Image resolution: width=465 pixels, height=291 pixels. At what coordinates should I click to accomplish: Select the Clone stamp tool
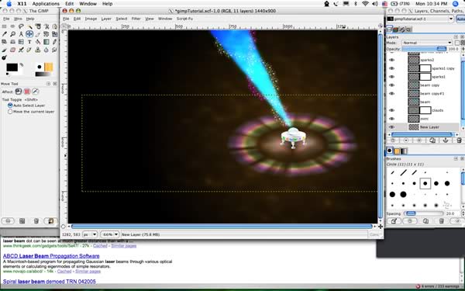click(x=38, y=50)
